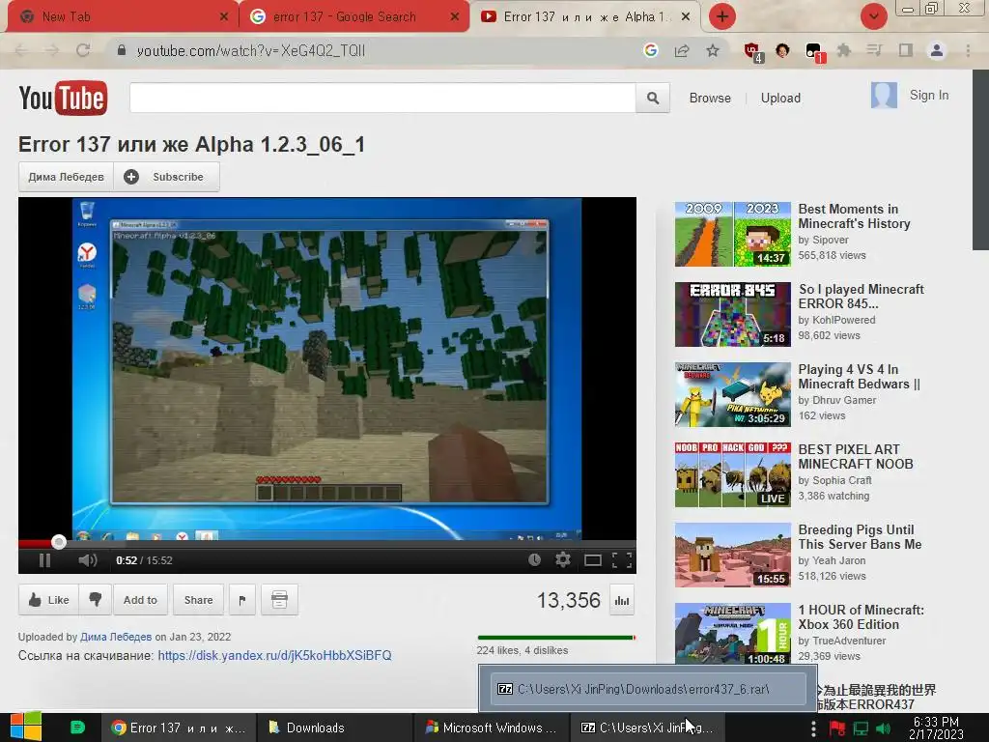Open uBlock Origin extension
The height and width of the screenshot is (742, 989).
click(x=752, y=52)
